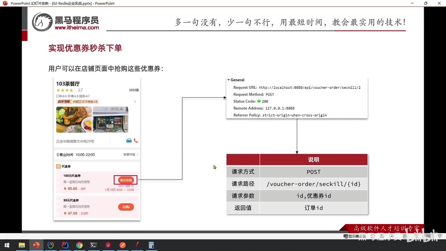This screenshot has width=446, height=251.
Task: Click the 抢购 button on 50元代金券
Action: (126, 207)
